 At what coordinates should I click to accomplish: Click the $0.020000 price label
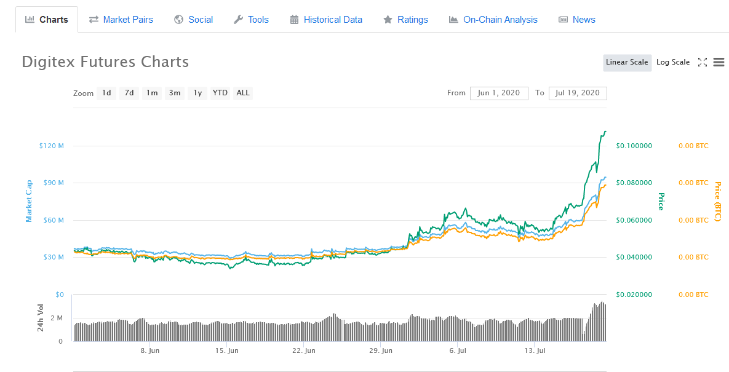coord(634,295)
